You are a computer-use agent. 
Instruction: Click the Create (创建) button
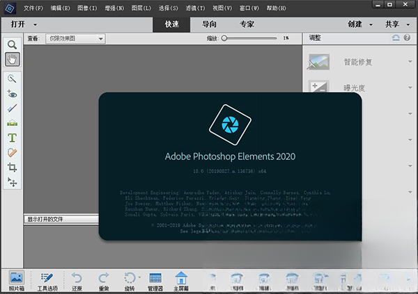pyautogui.click(x=355, y=24)
